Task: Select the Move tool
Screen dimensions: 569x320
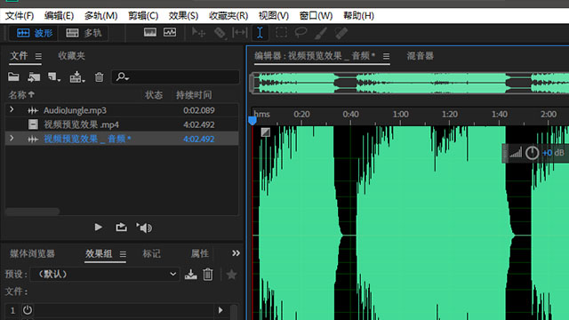Action: [x=198, y=33]
